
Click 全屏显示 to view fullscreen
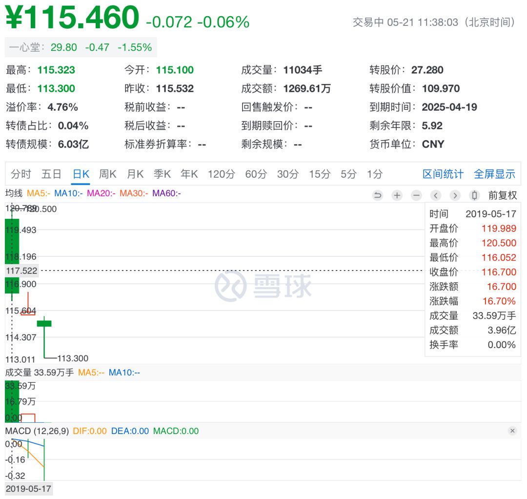(x=494, y=174)
